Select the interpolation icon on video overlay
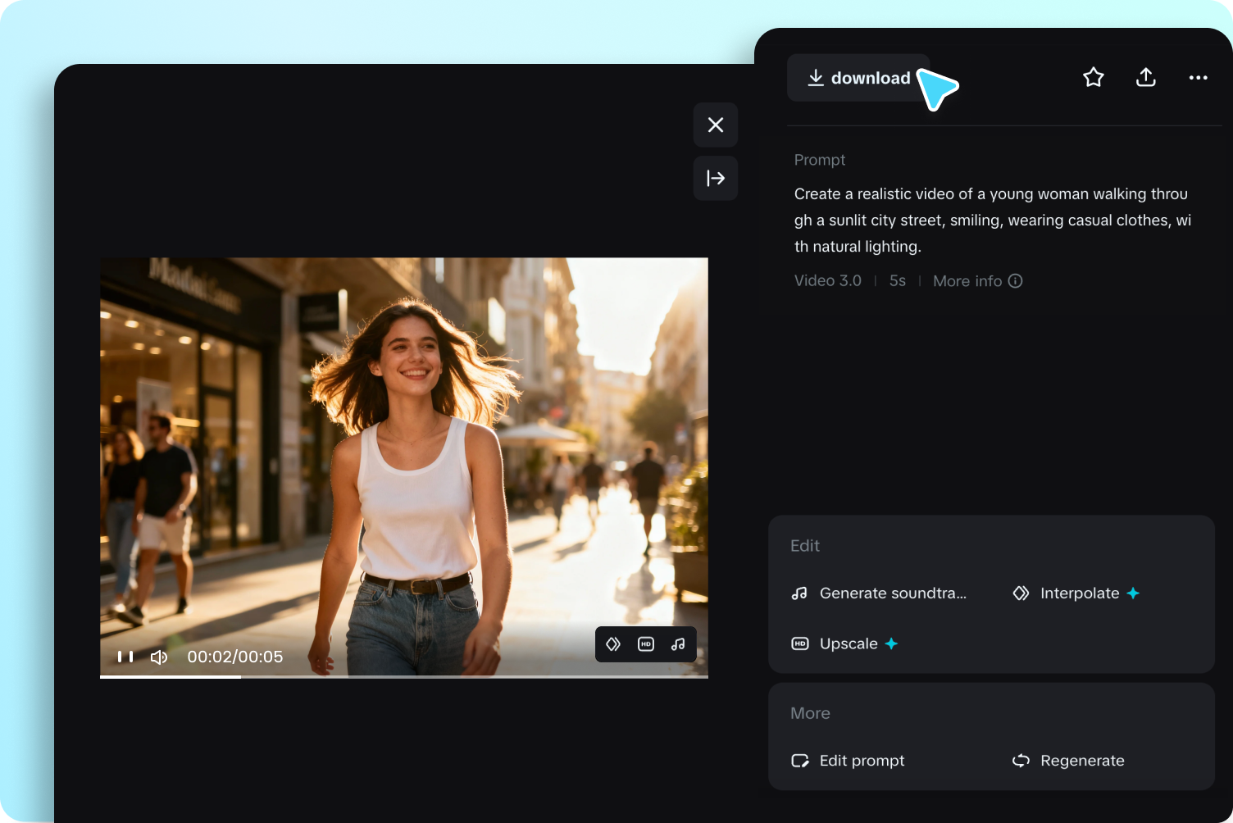The image size is (1233, 823). tap(613, 644)
